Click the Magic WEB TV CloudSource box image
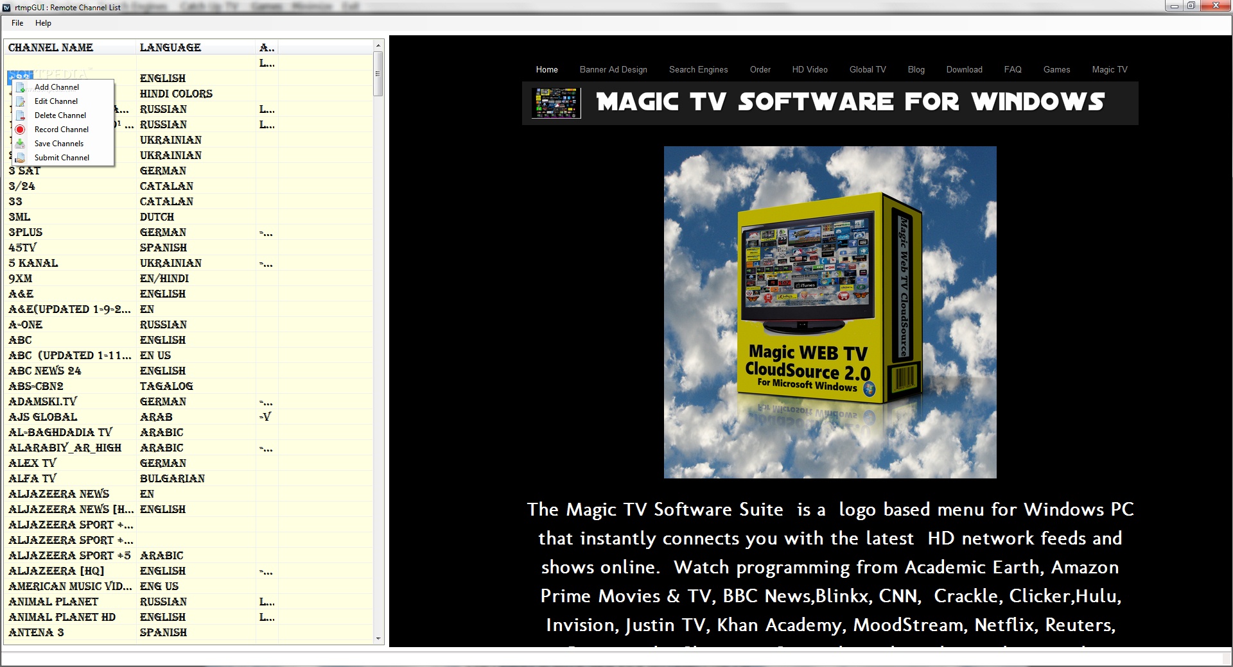This screenshot has height=667, width=1233. click(830, 312)
